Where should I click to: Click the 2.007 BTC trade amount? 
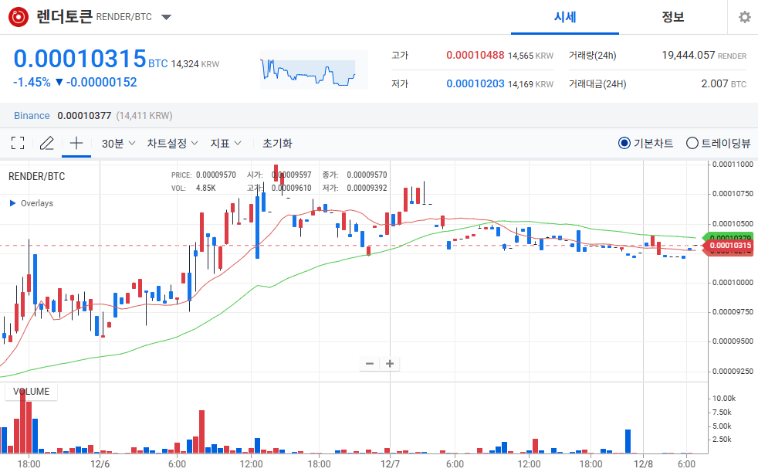724,83
